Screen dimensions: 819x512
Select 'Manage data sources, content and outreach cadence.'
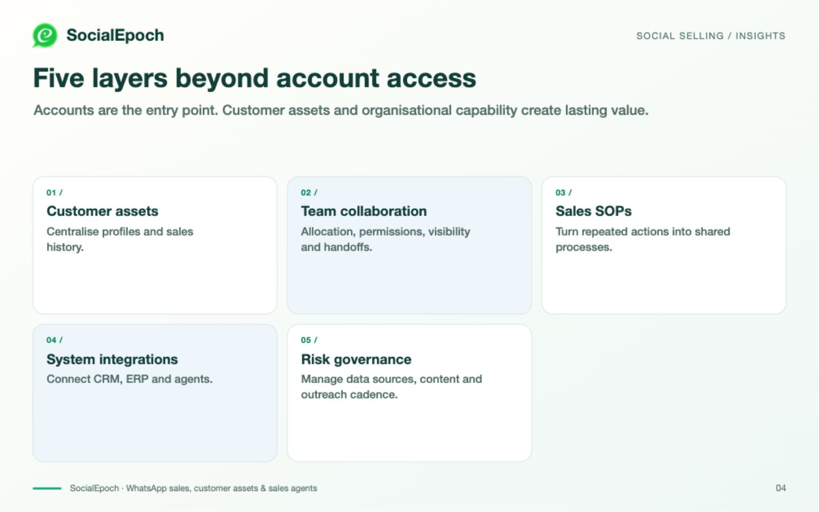392,387
